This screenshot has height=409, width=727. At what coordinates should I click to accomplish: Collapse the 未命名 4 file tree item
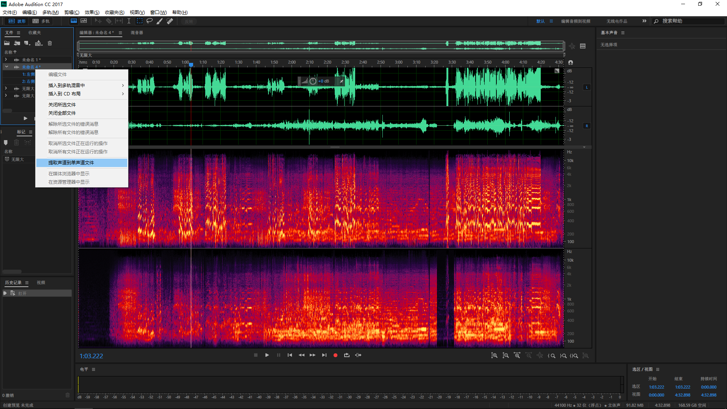6,67
